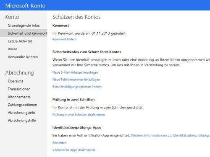Click the Konto sidebar heading
This screenshot has height=157, width=210.
coord(12,17)
